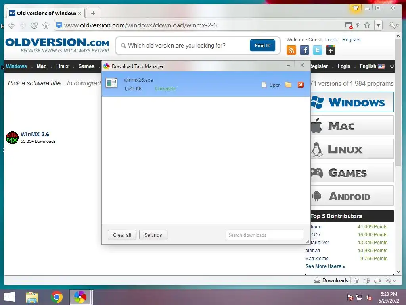Image resolution: width=406 pixels, height=305 pixels.
Task: Click the Windows category banner
Action: (352, 102)
